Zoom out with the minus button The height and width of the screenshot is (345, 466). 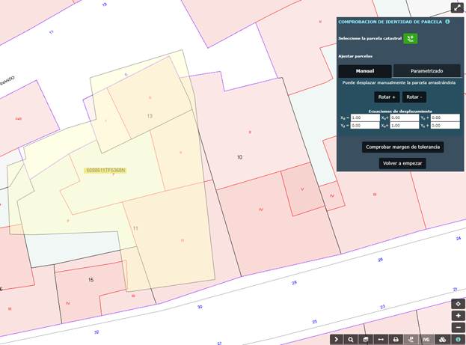(x=458, y=328)
